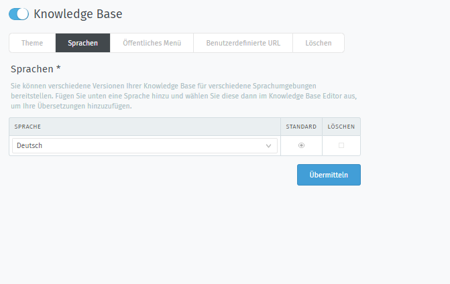
Task: Click the Knowledge Base page title
Action: tap(78, 14)
